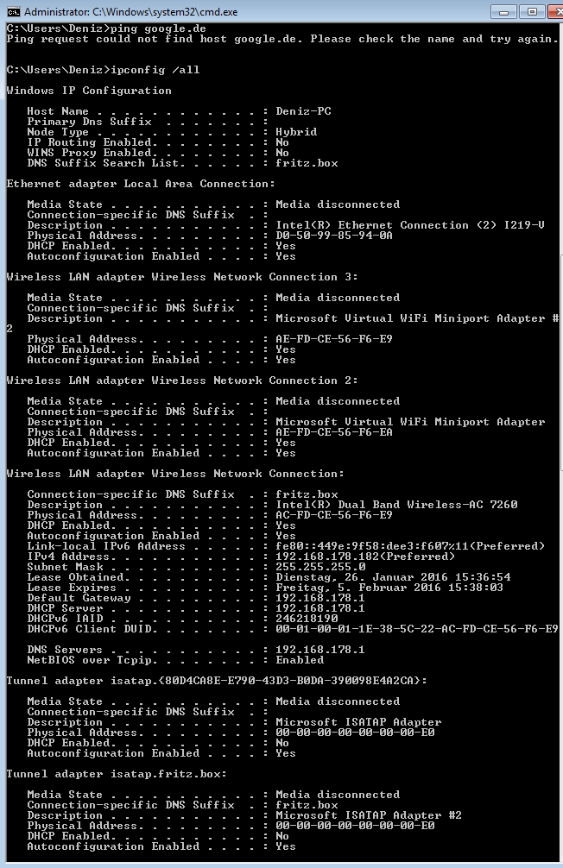
Task: Click the Subnet Mask 255.255.255.0 value
Action: coord(320,567)
